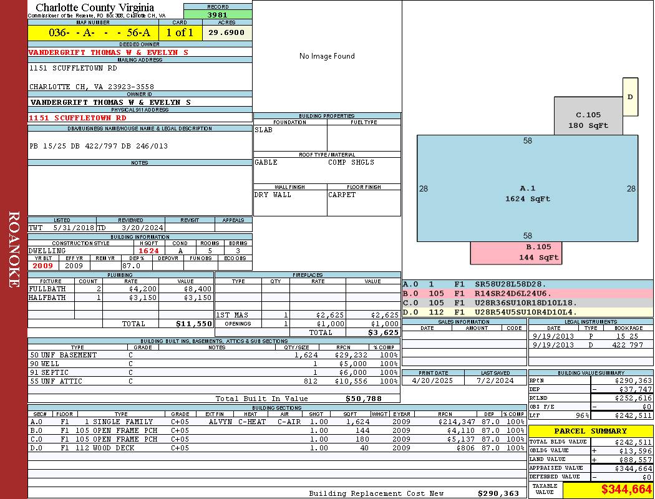Screen dimensions: 655x499
Task: Select building section A.0 SINGLE FAMILY
Action: coord(278,422)
